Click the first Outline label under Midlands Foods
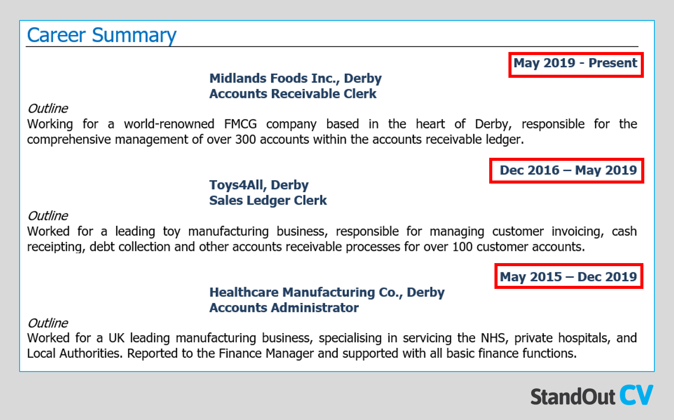 48,108
